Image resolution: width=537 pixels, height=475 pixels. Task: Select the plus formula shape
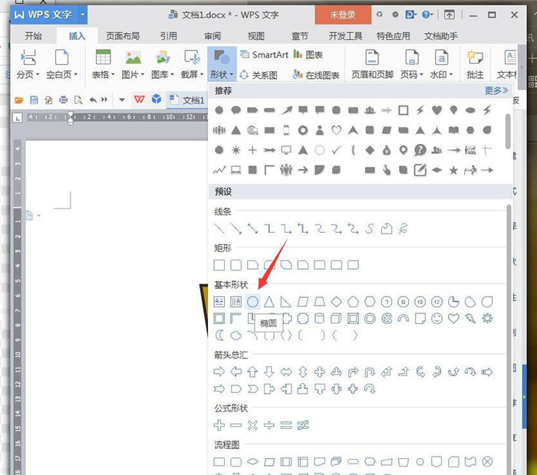(x=219, y=425)
